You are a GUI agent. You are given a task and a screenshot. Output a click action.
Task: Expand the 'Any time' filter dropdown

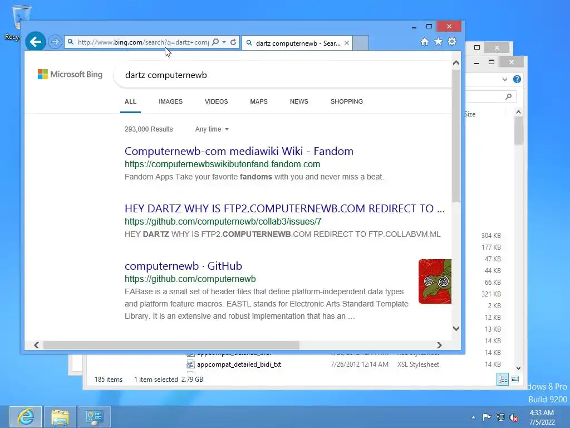(x=212, y=129)
